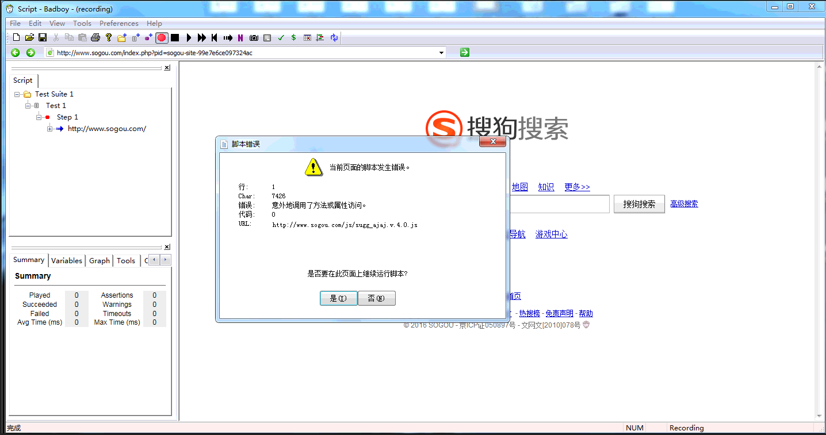This screenshot has height=435, width=826.
Task: Open the Help menu
Action: click(154, 24)
